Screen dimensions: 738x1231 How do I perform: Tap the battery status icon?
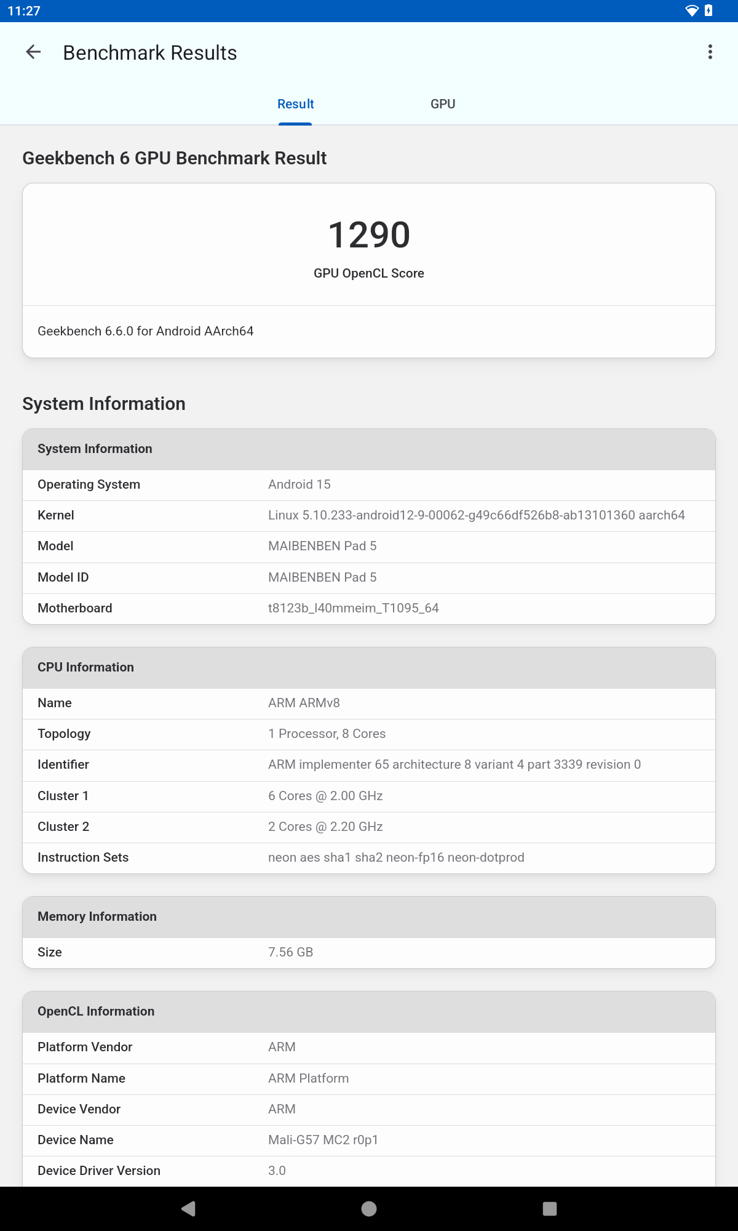pyautogui.click(x=708, y=10)
